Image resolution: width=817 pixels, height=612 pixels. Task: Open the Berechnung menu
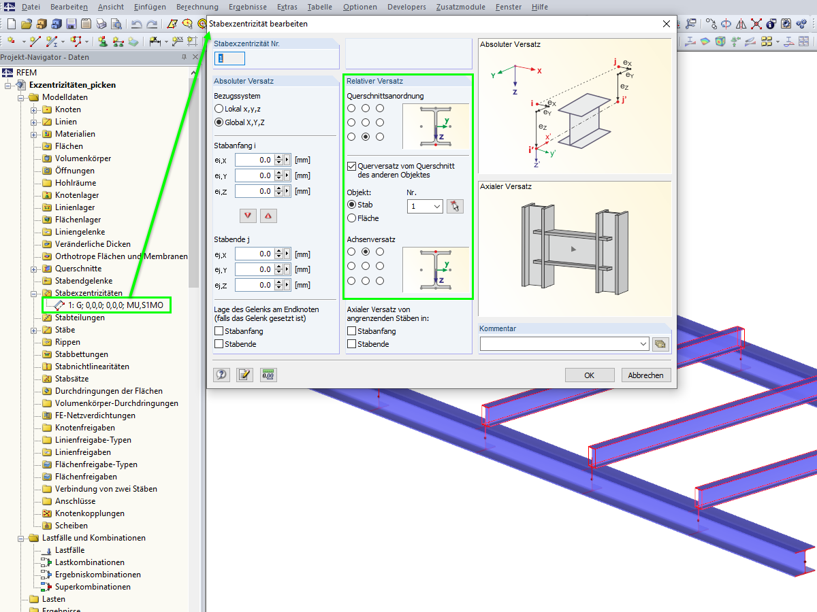click(x=197, y=7)
